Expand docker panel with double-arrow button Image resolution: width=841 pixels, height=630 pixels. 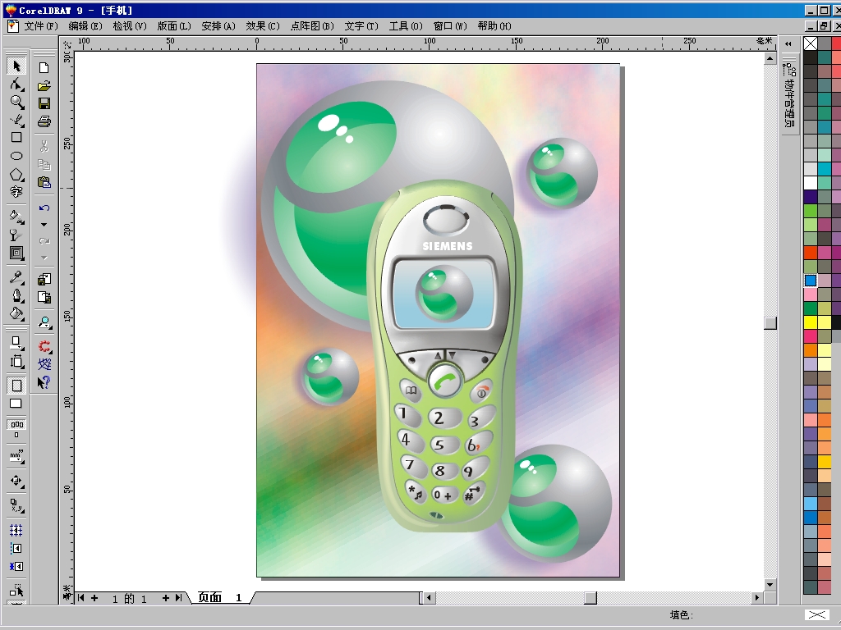pos(788,44)
